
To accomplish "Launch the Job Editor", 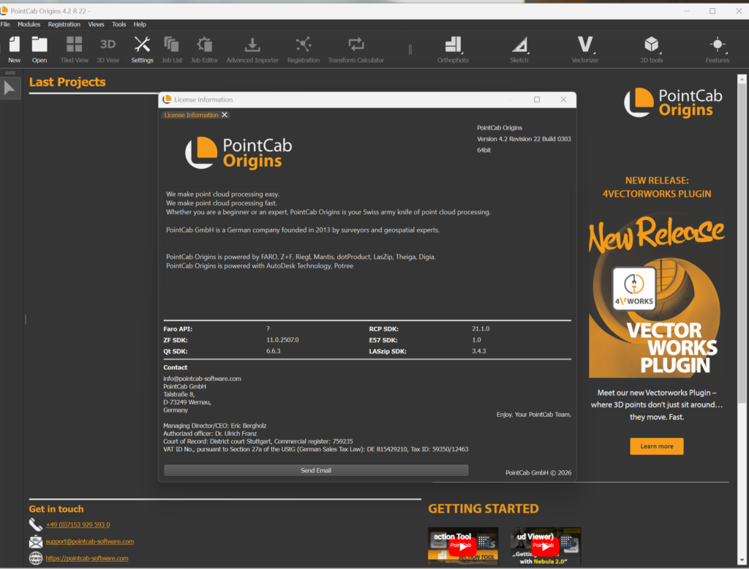I will pos(205,49).
